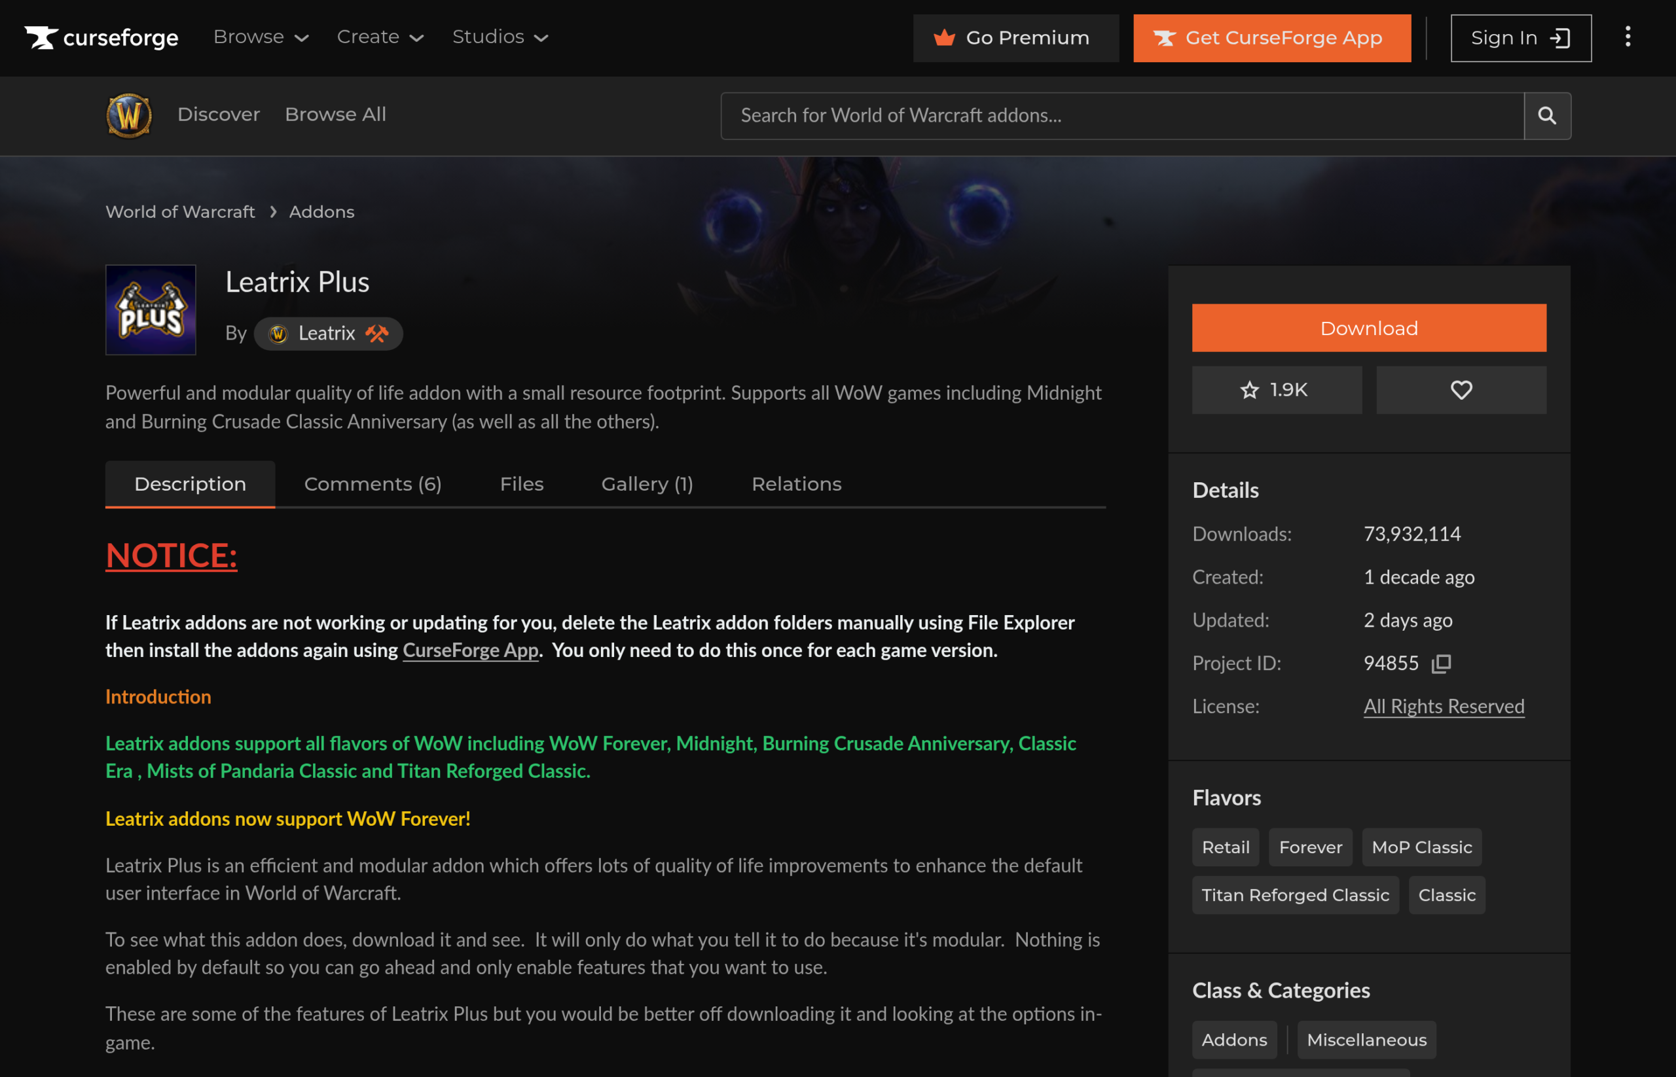Click the orange Download button
1676x1077 pixels.
1370,328
